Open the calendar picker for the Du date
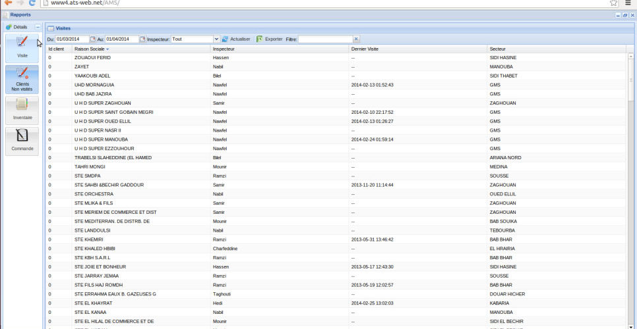The height and width of the screenshot is (329, 637). [x=93, y=39]
